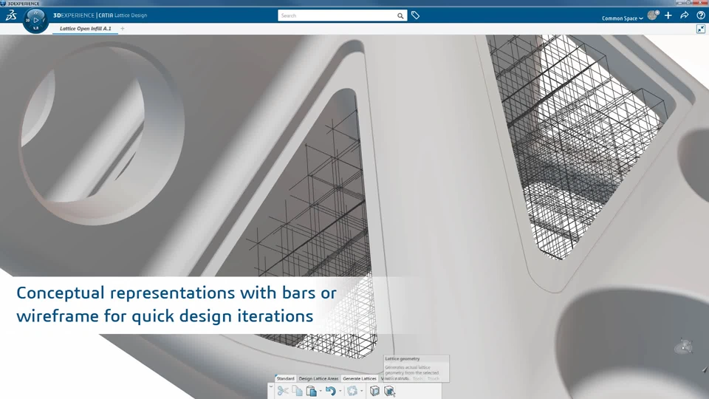
Task: Click the Copy icon in action bar
Action: (297, 390)
